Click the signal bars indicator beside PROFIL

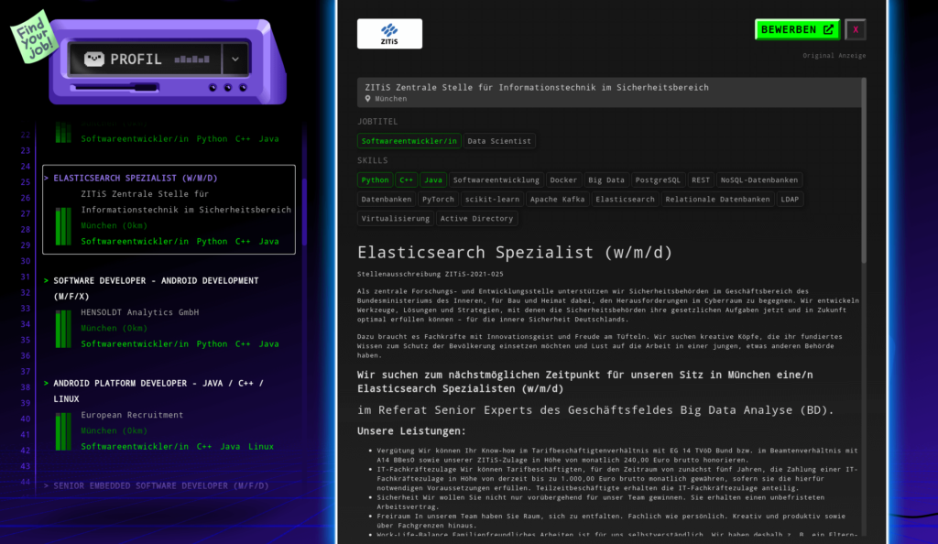(x=192, y=60)
